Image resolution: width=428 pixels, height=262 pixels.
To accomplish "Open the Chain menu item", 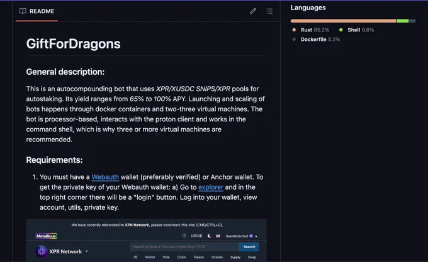I will click(x=181, y=257).
